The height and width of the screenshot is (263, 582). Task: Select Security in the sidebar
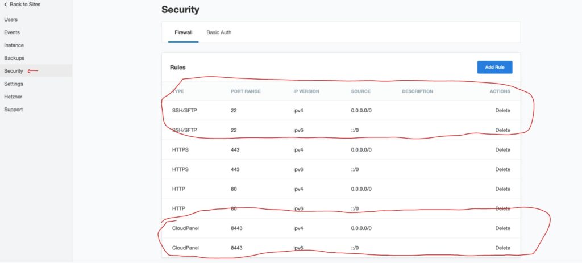coord(14,71)
